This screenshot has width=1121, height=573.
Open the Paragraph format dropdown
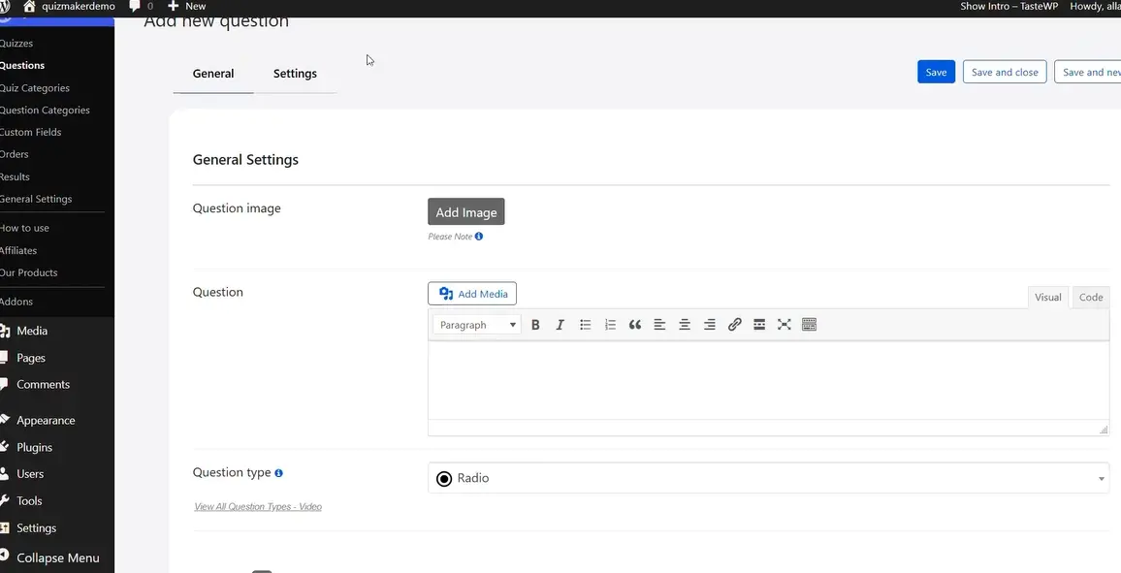point(476,325)
